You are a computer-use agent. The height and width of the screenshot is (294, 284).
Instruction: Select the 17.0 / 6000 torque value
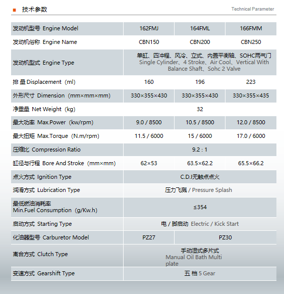click(251, 136)
